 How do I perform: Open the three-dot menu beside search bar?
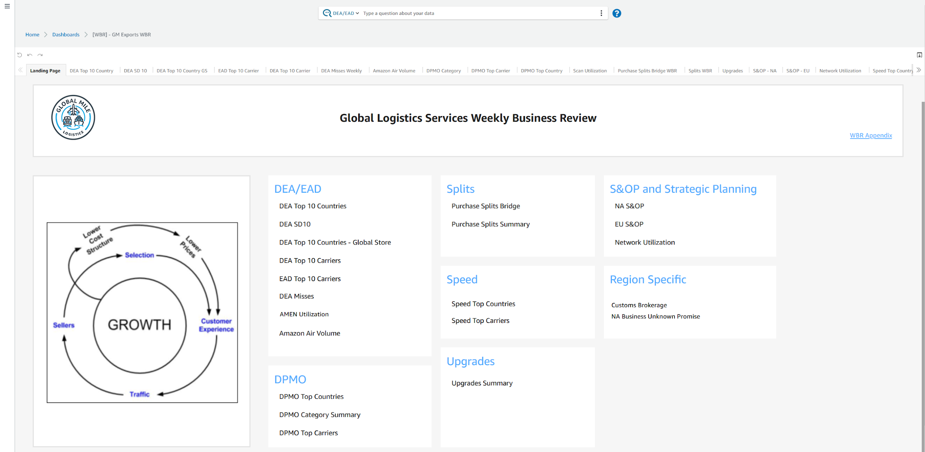[x=602, y=13]
